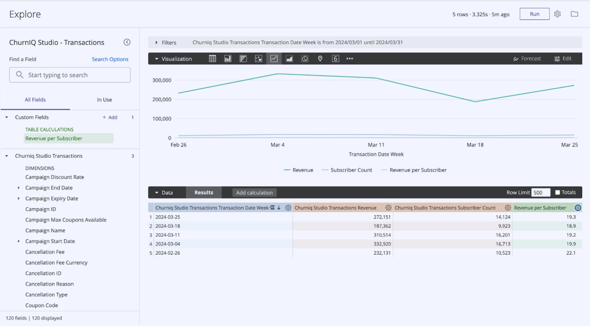
Task: Select Cancellation Fee Currency dimension
Action: point(56,263)
